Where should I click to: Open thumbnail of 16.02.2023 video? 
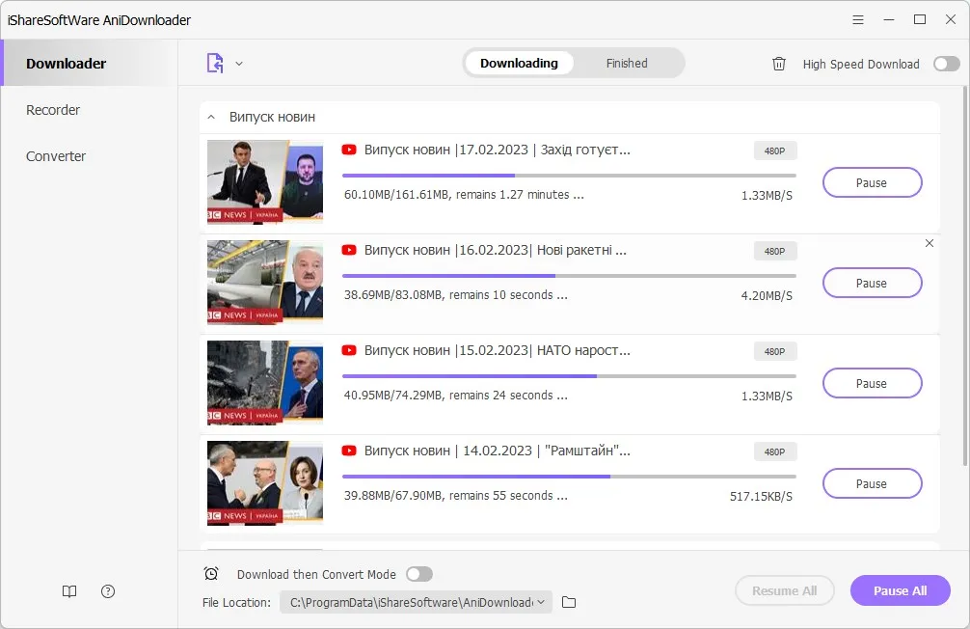pyautogui.click(x=265, y=283)
